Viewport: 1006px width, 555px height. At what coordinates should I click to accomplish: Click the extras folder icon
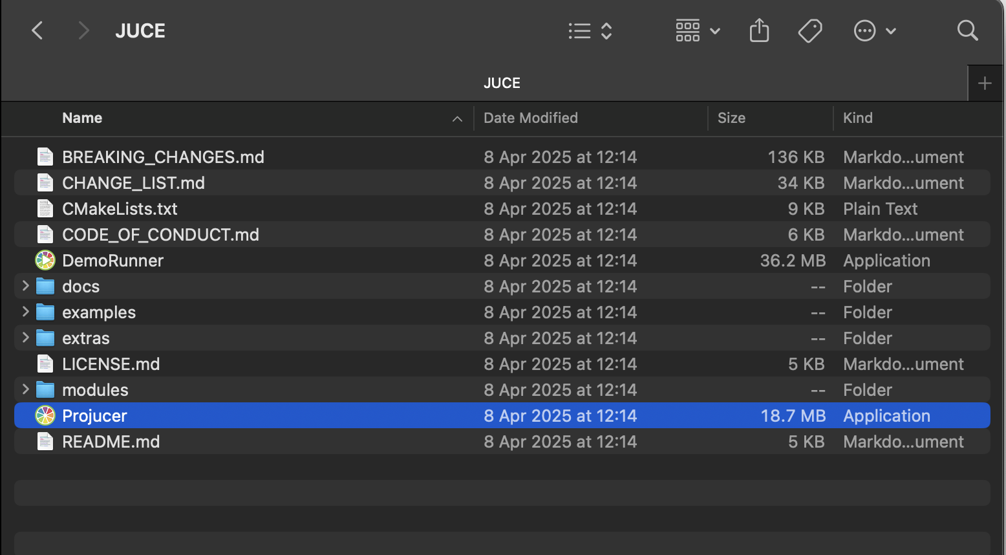coord(45,338)
